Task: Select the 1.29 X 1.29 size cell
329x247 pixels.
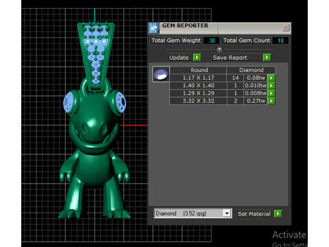Action: [198, 93]
